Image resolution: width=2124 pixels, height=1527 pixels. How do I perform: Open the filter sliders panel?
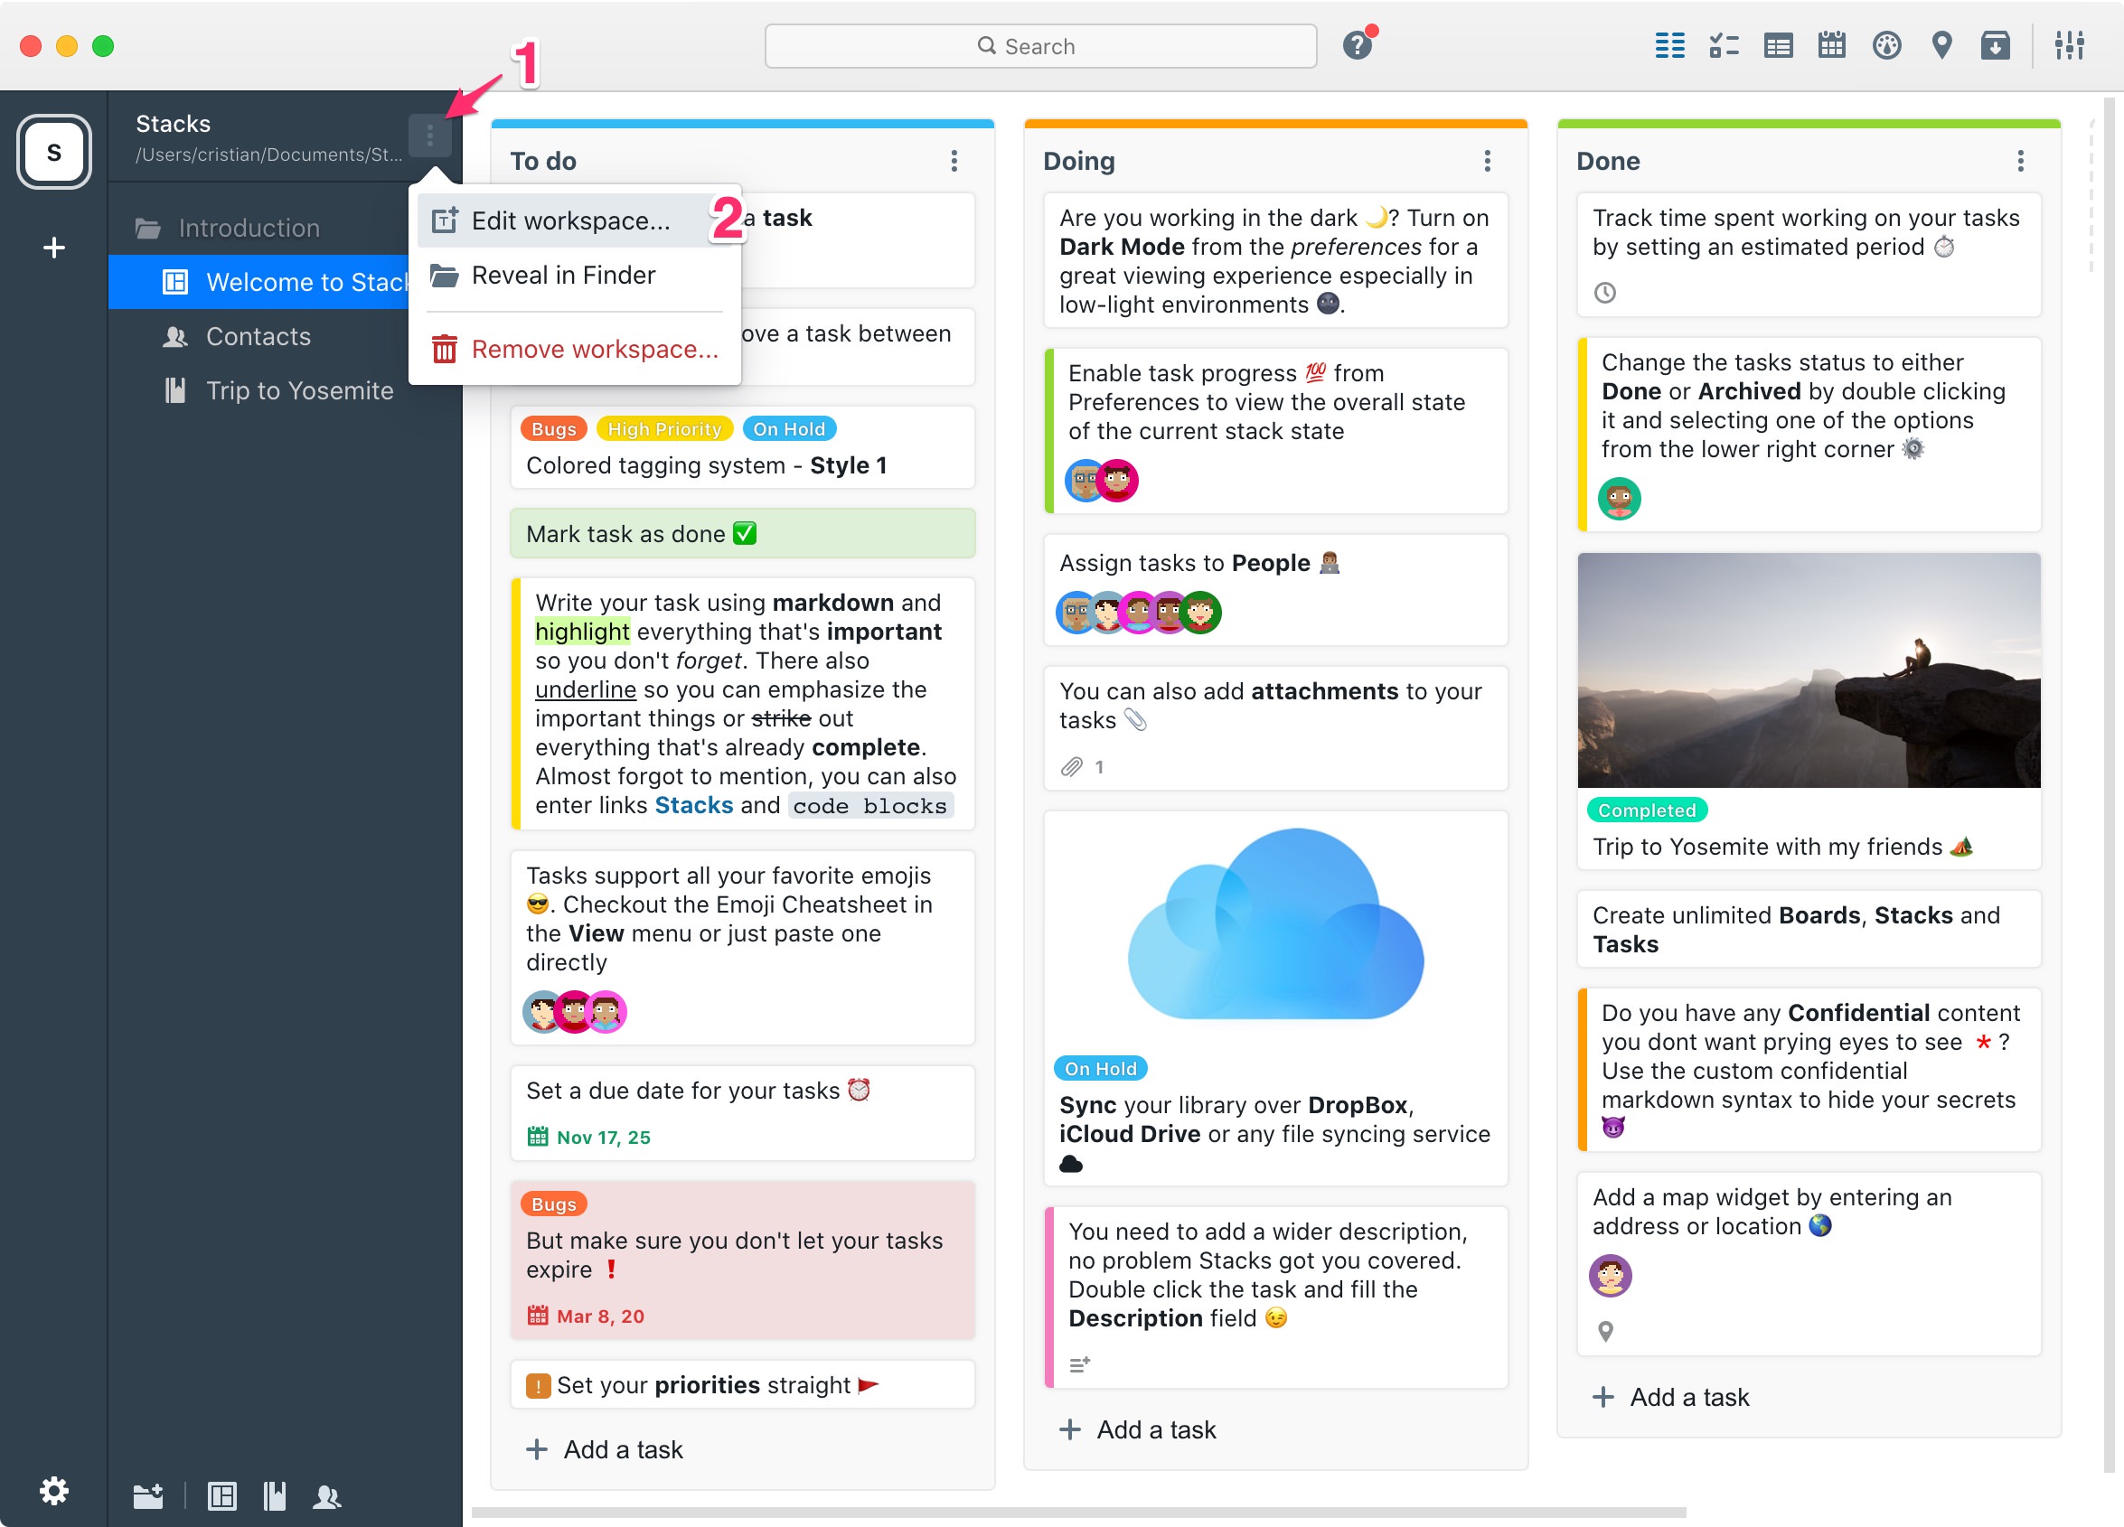(x=2069, y=45)
